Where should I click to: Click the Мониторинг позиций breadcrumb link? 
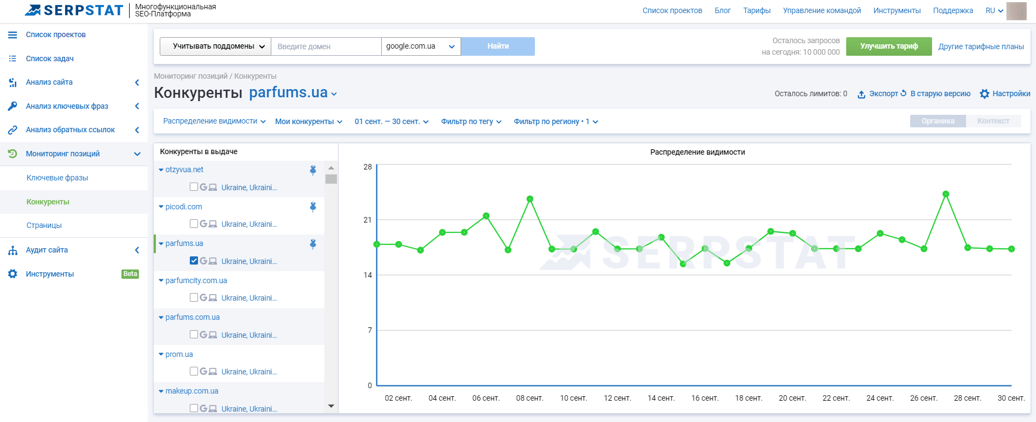tap(190, 76)
